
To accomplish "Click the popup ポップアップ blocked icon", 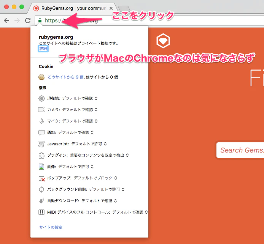I will click(x=41, y=178).
